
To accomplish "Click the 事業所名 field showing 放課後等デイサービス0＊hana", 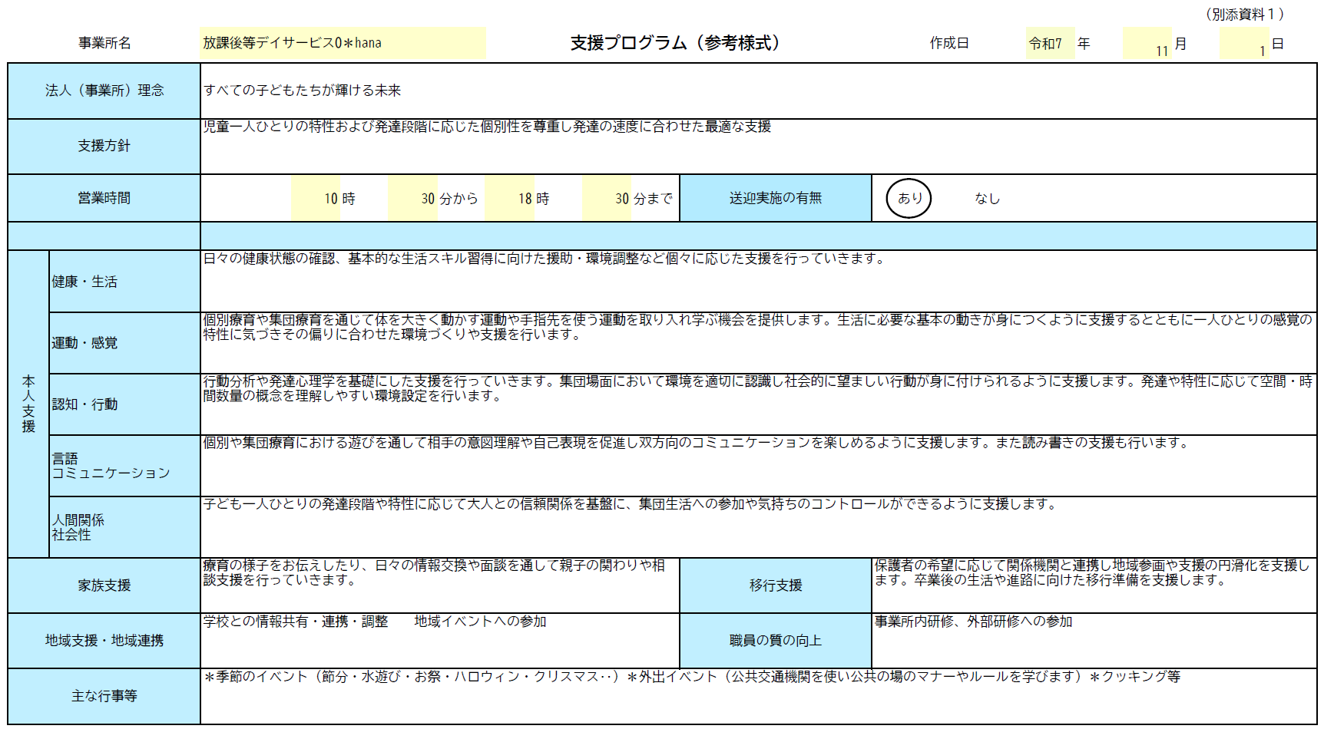I will [x=342, y=44].
